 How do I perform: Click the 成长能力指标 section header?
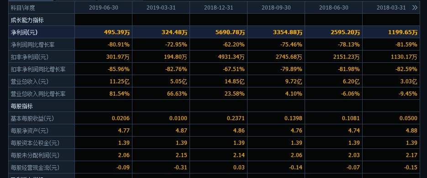(27, 20)
